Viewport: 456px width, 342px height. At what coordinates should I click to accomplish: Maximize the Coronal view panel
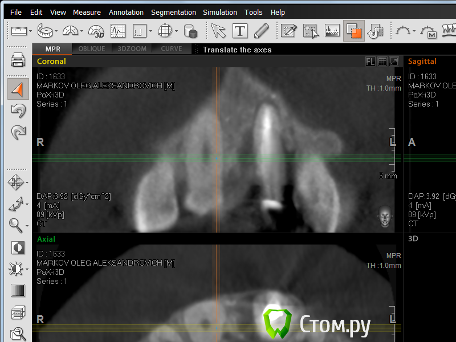coord(393,62)
